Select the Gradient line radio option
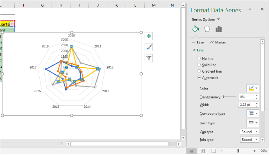The height and width of the screenshot is (155, 270). [199, 71]
